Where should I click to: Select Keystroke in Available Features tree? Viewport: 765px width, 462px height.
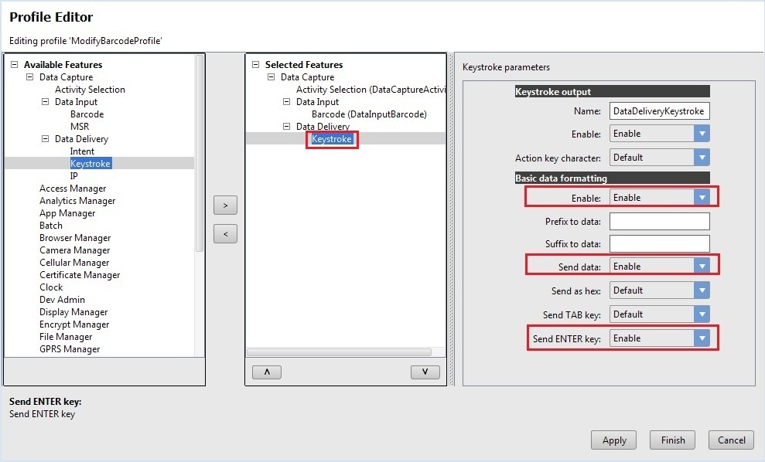[x=91, y=164]
